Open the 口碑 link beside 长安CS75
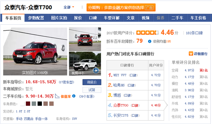This screenshot has width=212, height=124. pos(135,116)
